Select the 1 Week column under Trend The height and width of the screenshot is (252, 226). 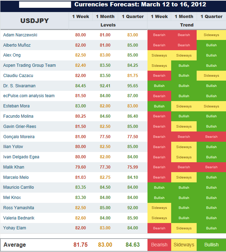[x=159, y=17]
